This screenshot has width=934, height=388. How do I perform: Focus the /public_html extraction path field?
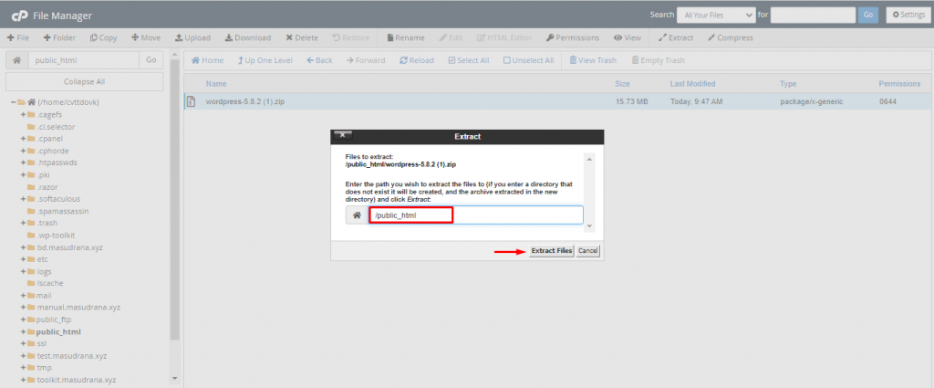[475, 215]
